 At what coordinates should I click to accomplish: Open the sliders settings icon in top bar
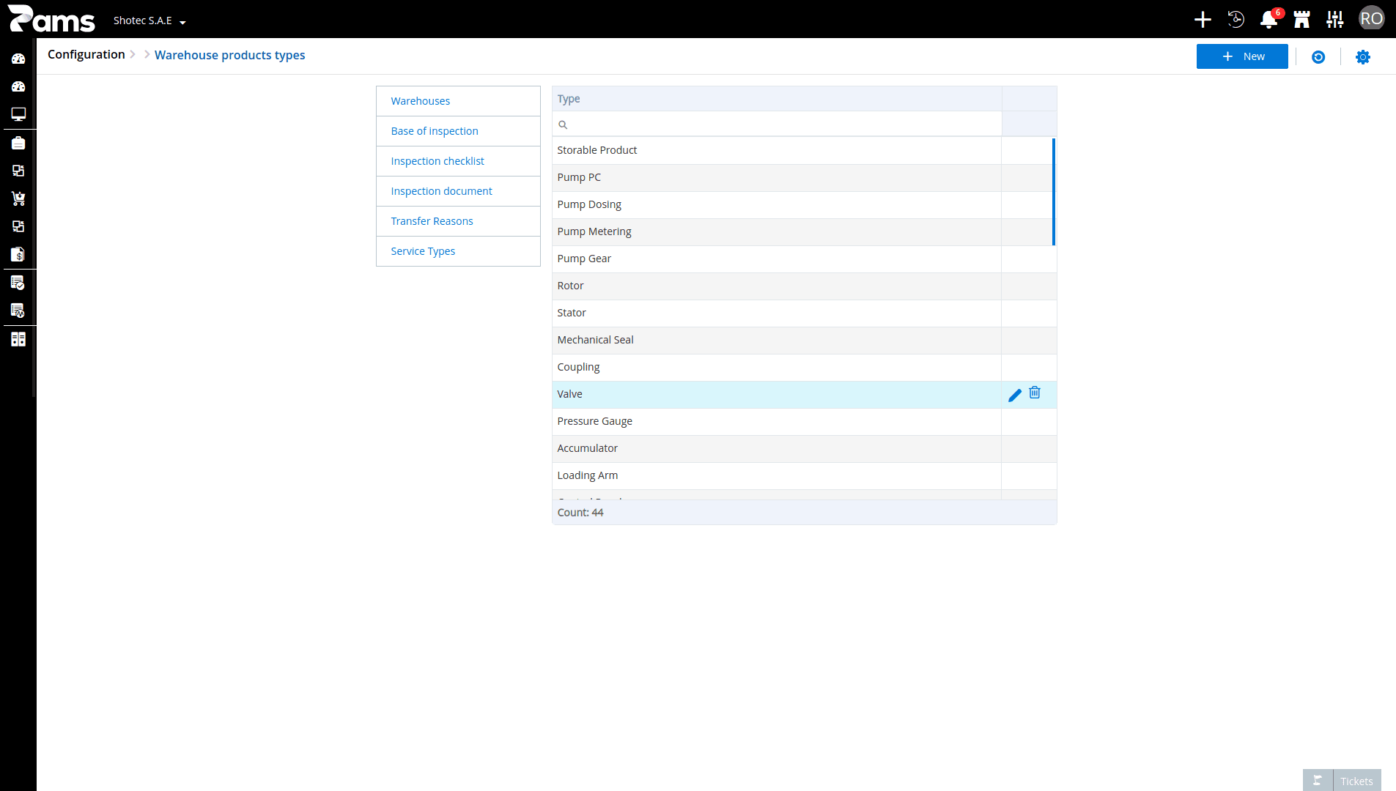[x=1335, y=20]
